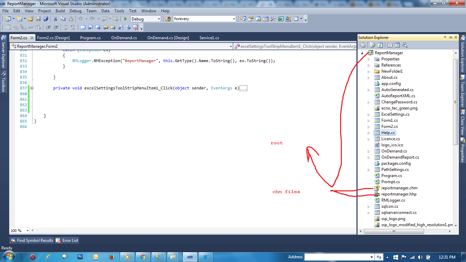Open the Server Explorer from the left edge
Viewport: 466px width, 262px height.
pos(4,51)
